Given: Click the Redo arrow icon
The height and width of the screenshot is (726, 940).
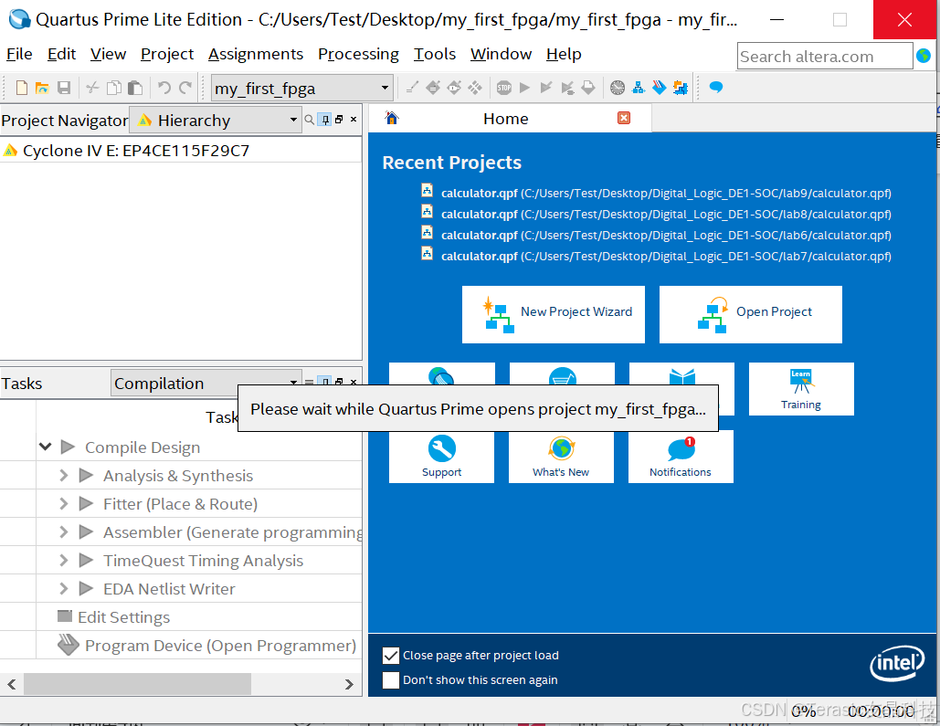Looking at the screenshot, I should click(185, 89).
